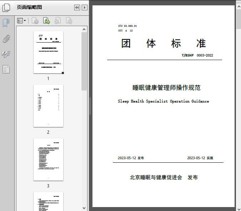Image resolution: width=241 pixels, height=211 pixels.
Task: Open the Signatures panel
Action: pos(6,54)
